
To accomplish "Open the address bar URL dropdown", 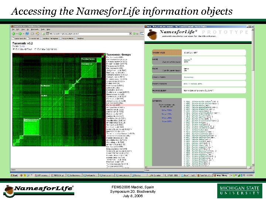I will (130, 34).
